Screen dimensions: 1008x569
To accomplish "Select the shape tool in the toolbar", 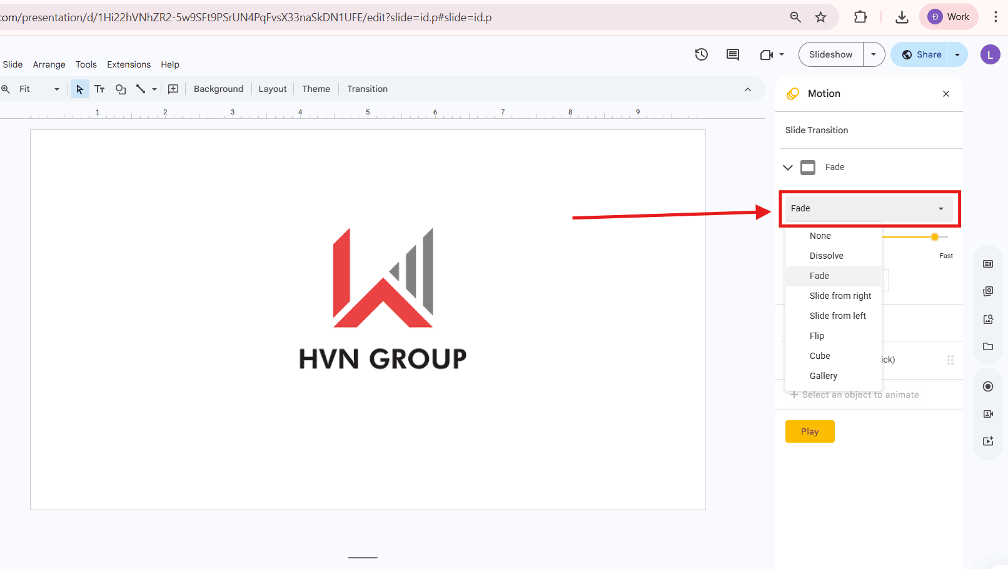I will [121, 89].
